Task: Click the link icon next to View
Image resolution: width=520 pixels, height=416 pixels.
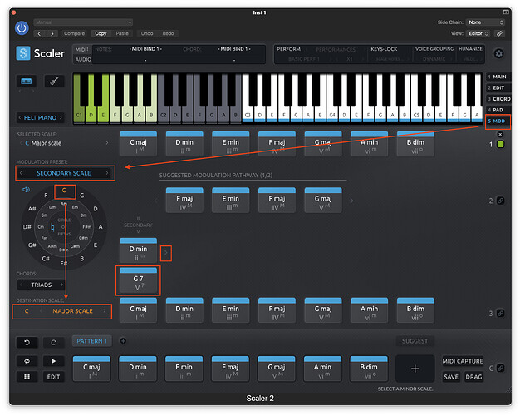Action: click(x=499, y=33)
